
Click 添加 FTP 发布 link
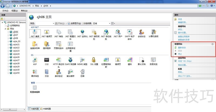(185, 76)
